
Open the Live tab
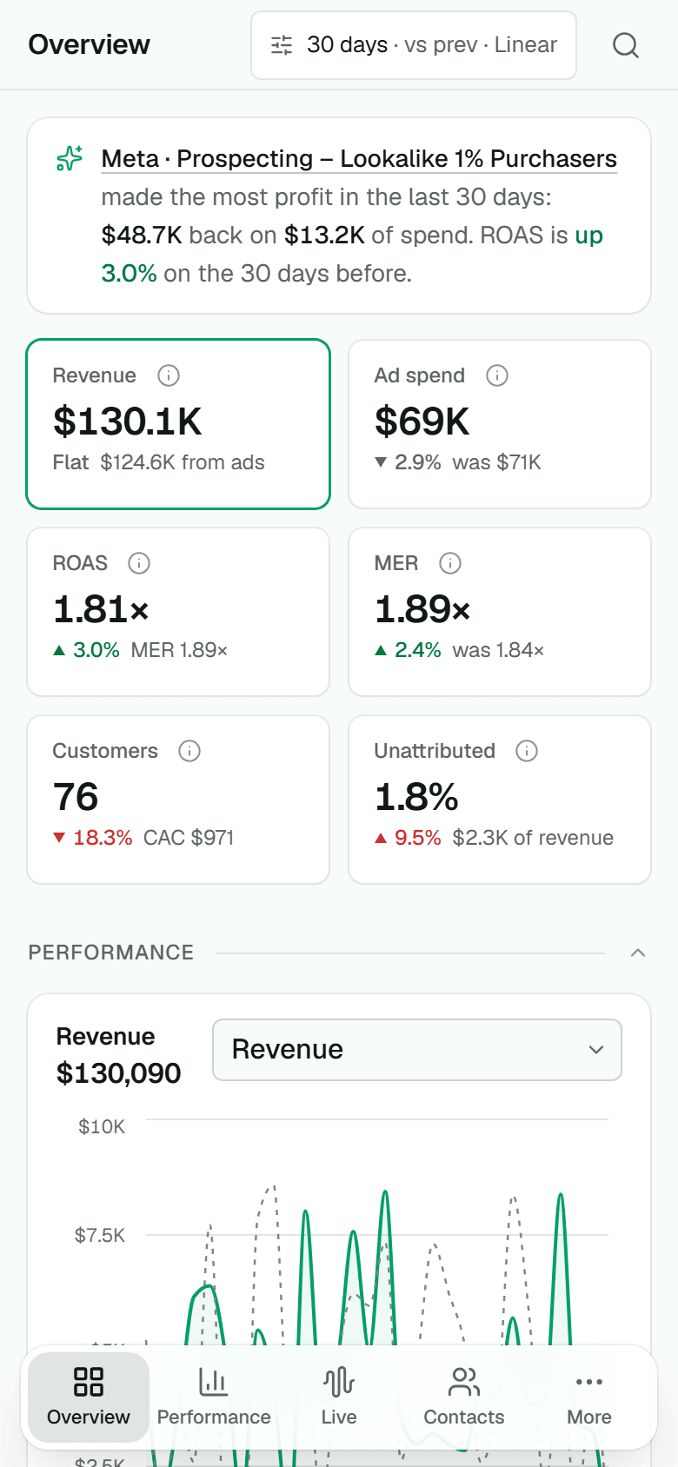[339, 1397]
